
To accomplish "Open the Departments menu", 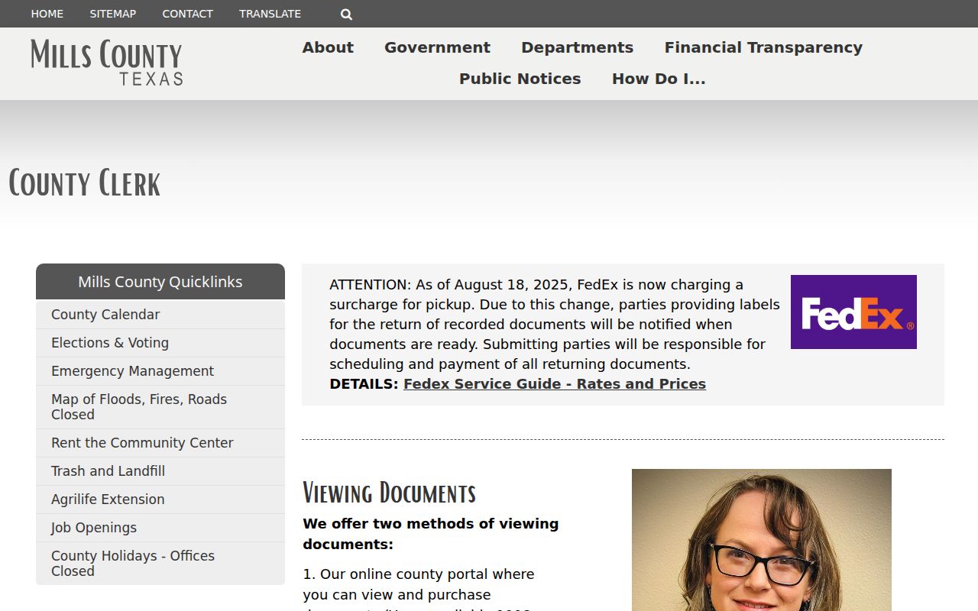I will coord(578,47).
